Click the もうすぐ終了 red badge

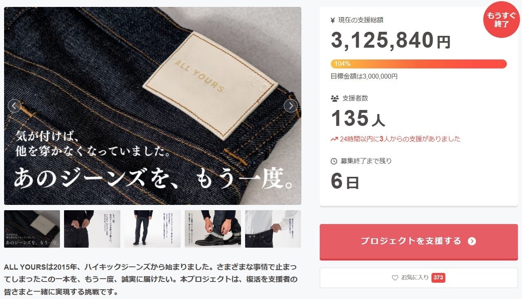[501, 20]
